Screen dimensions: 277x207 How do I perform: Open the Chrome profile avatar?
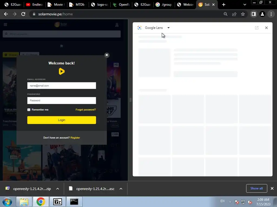(262, 14)
